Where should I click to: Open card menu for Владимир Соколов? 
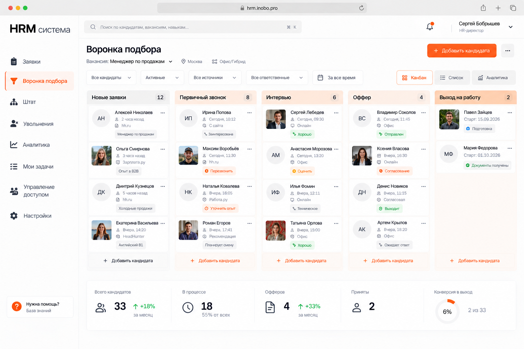[423, 112]
